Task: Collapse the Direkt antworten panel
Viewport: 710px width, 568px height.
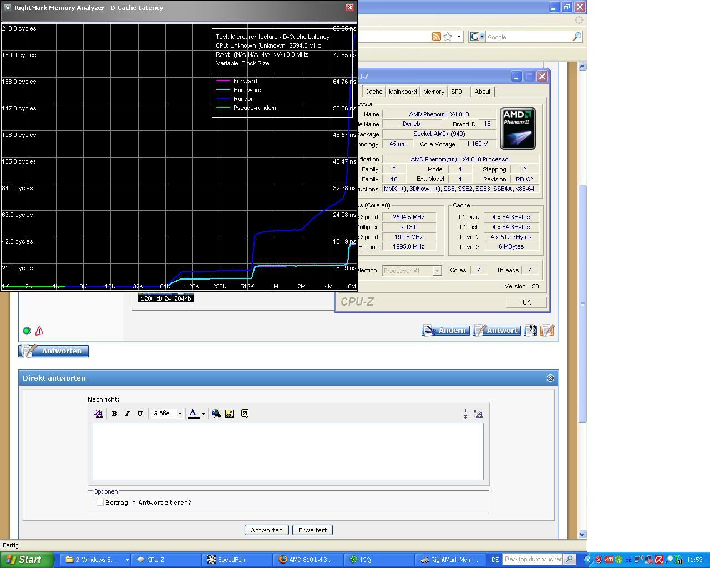Action: [550, 378]
